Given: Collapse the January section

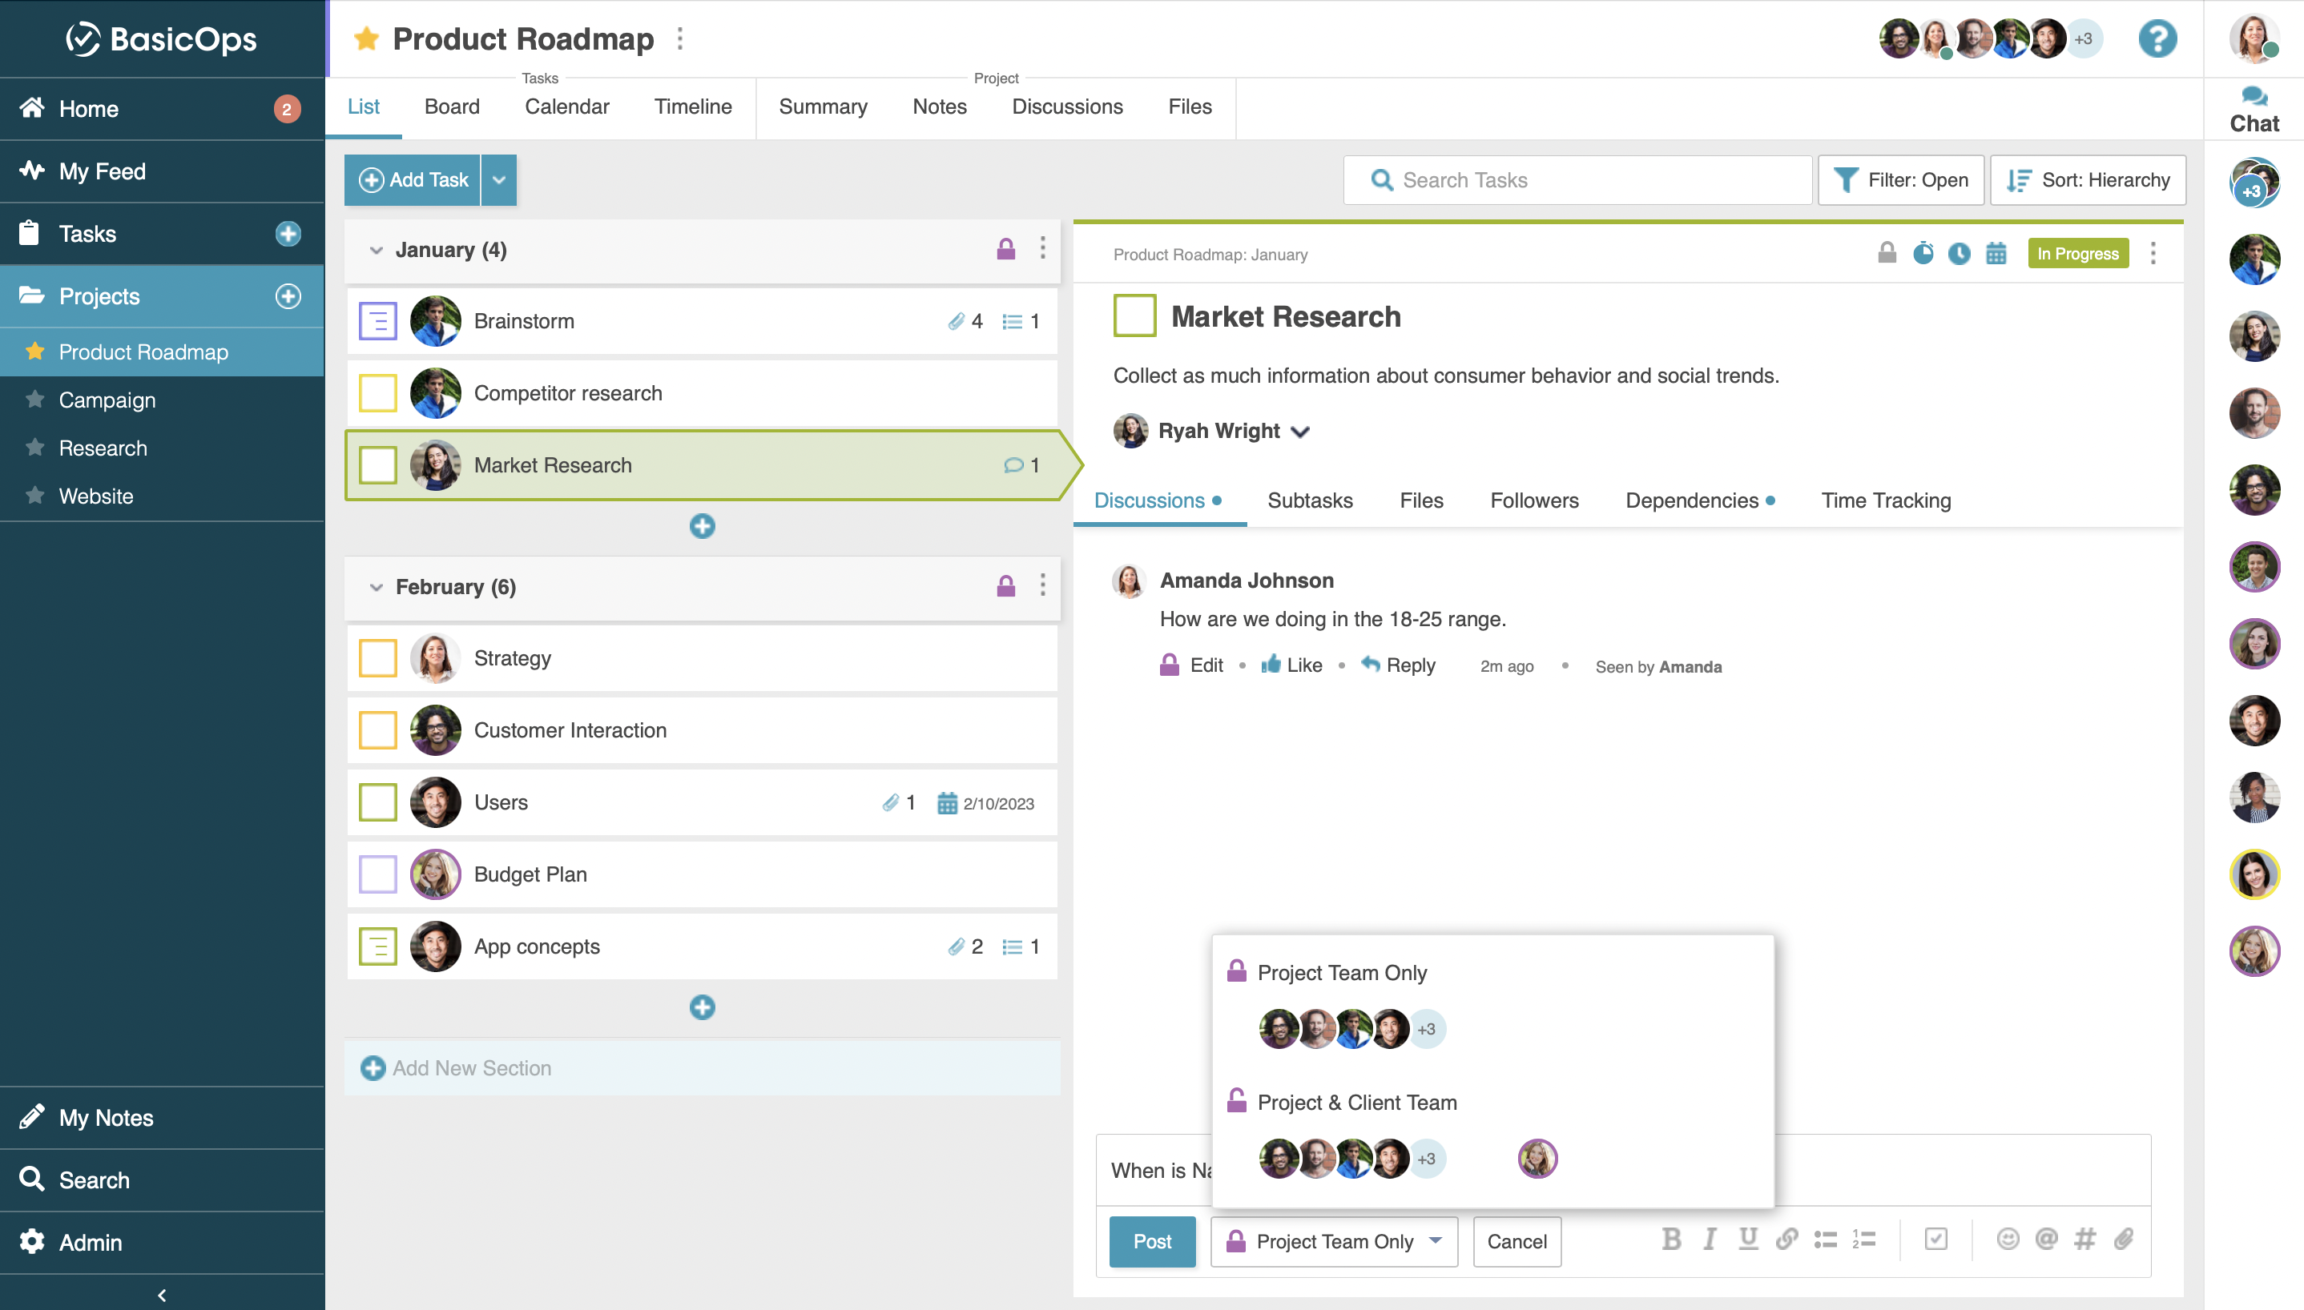Looking at the screenshot, I should pyautogui.click(x=375, y=250).
